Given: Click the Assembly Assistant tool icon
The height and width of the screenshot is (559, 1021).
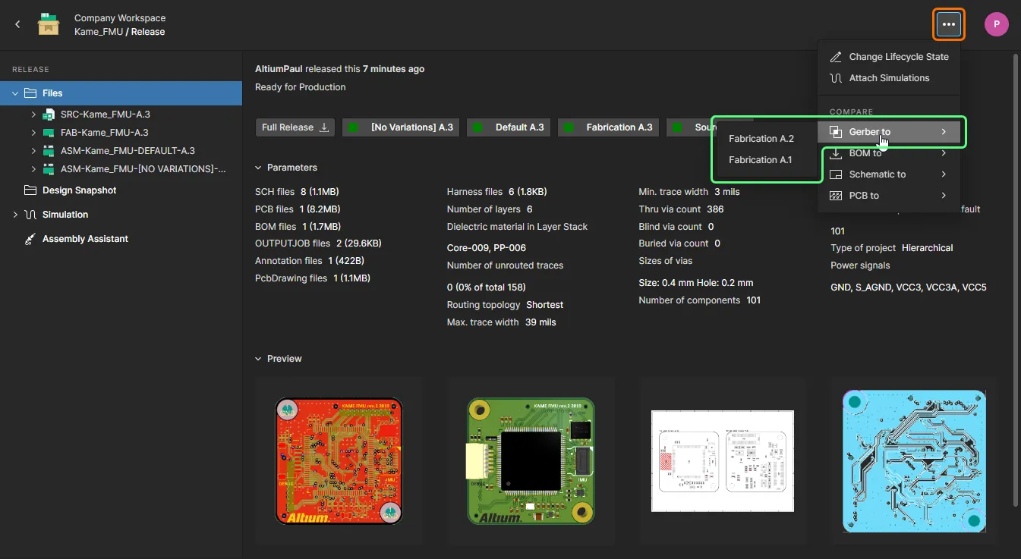Looking at the screenshot, I should click(x=30, y=239).
